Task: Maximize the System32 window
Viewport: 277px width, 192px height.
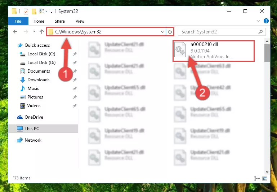Action: tap(245, 11)
